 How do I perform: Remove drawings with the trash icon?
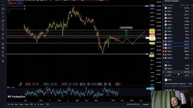click(x=3, y=61)
